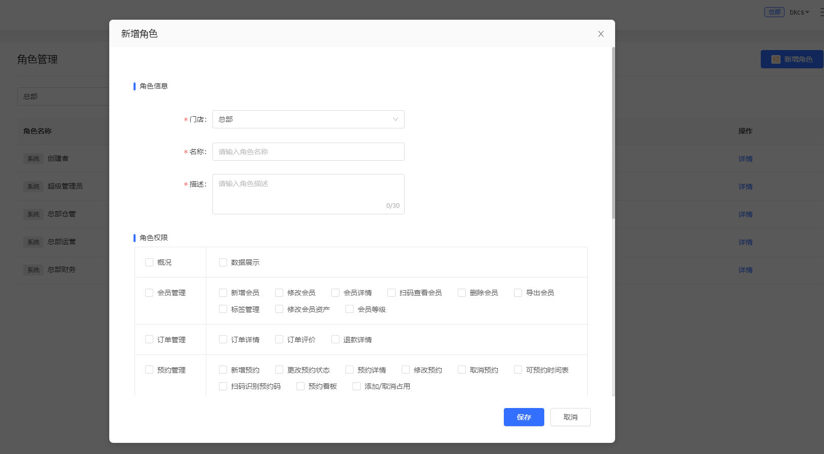Viewport: 824px width, 454px height.
Task: Tick the 扫码识别预约码 checkbox
Action: click(x=223, y=386)
